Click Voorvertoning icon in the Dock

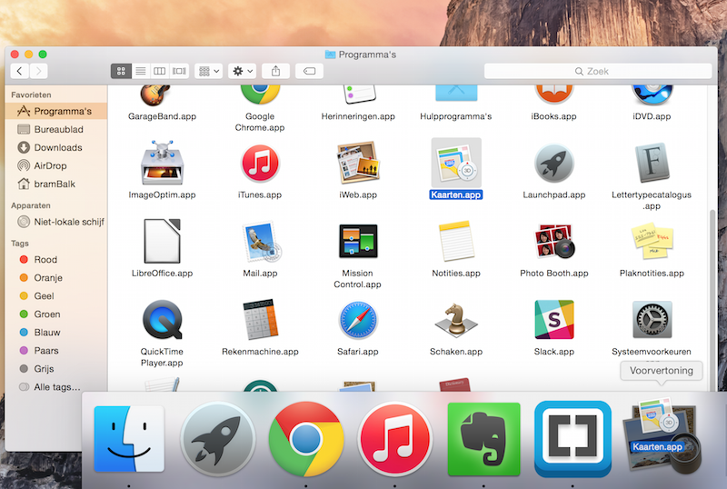click(662, 436)
